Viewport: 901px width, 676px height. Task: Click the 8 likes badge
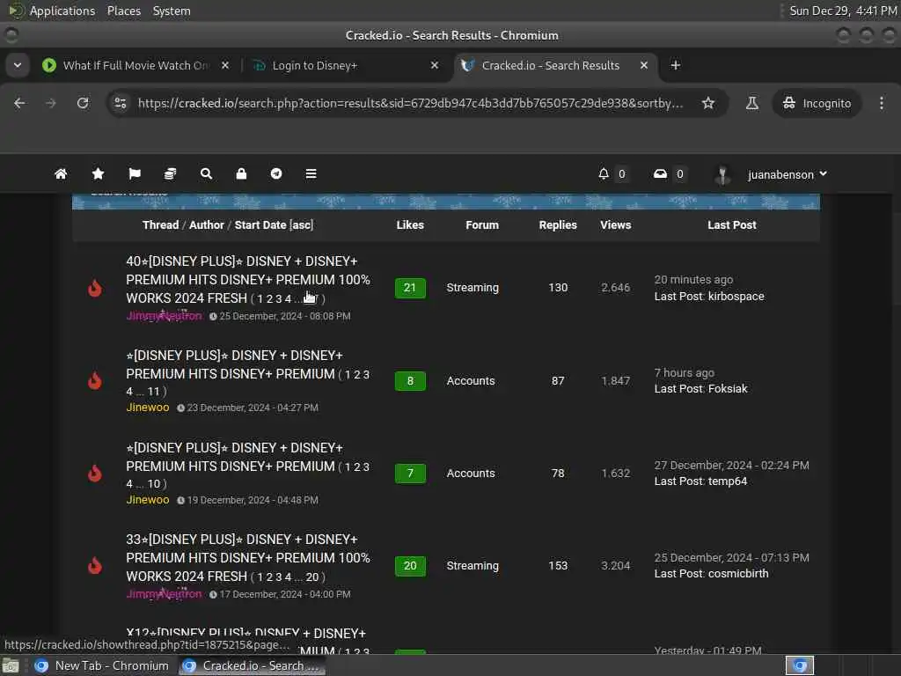coord(410,380)
